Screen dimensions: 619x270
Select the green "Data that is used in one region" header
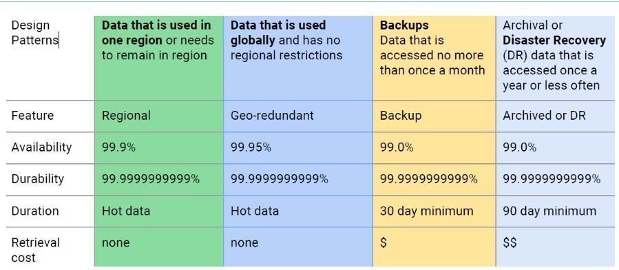(158, 59)
